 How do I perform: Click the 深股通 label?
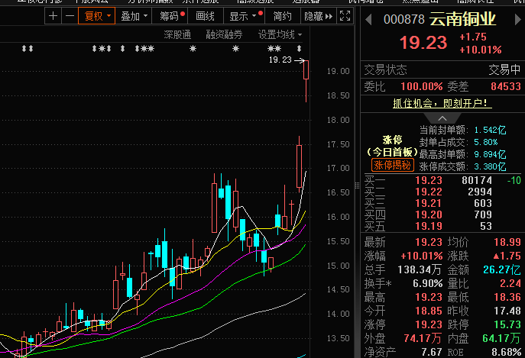(177, 34)
